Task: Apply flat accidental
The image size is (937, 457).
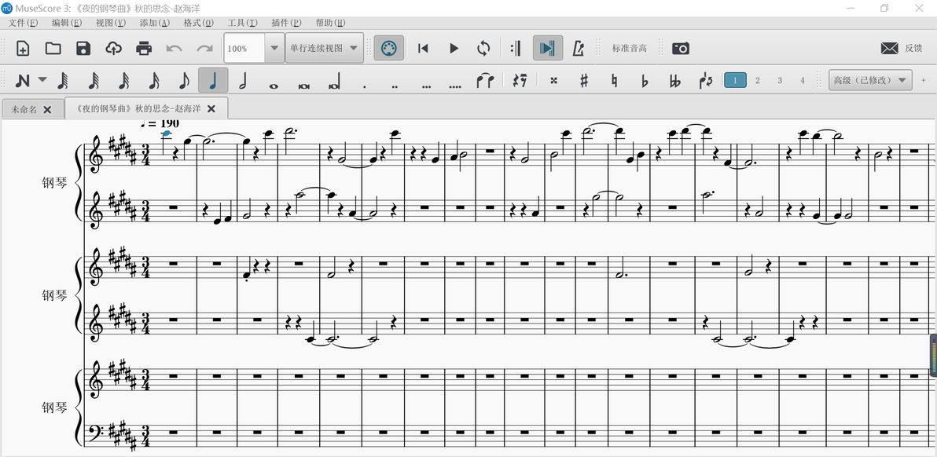Action: click(645, 80)
